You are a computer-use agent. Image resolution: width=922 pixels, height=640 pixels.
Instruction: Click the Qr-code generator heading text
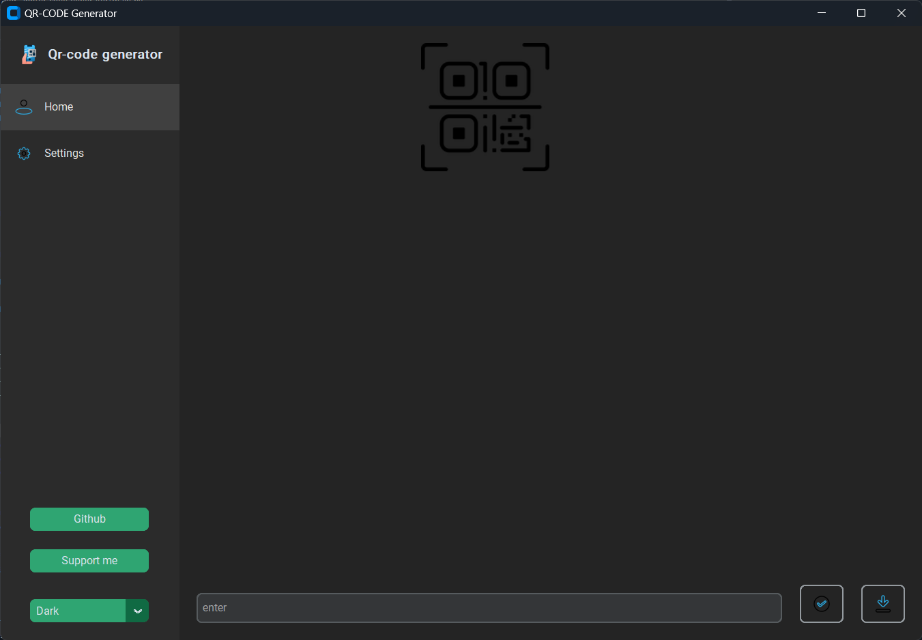(105, 55)
